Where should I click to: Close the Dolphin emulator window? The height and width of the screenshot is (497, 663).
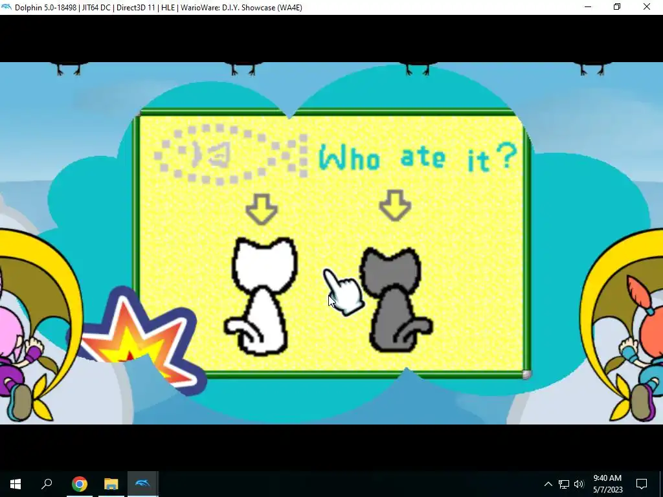pyautogui.click(x=647, y=6)
